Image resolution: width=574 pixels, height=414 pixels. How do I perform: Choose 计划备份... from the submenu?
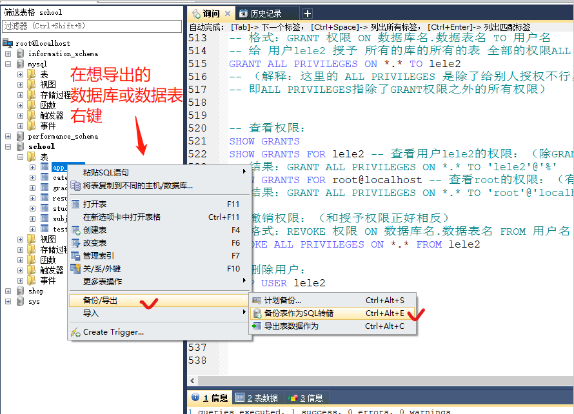click(x=332, y=301)
